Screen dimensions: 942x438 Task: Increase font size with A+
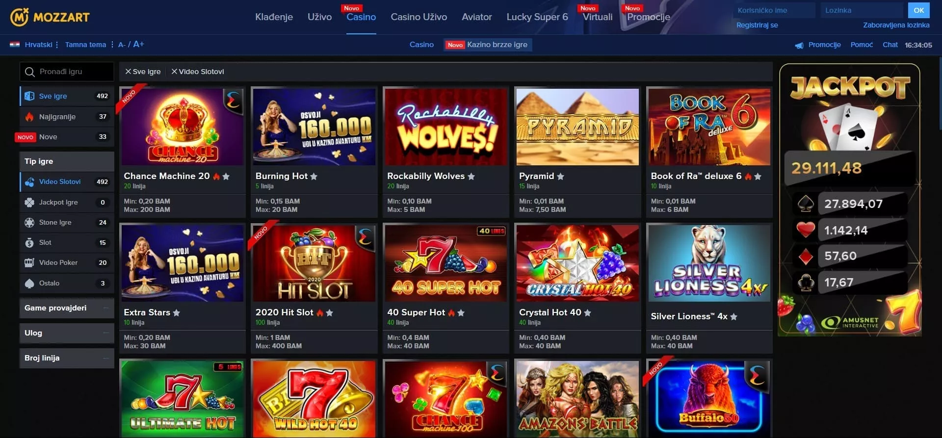(x=138, y=44)
